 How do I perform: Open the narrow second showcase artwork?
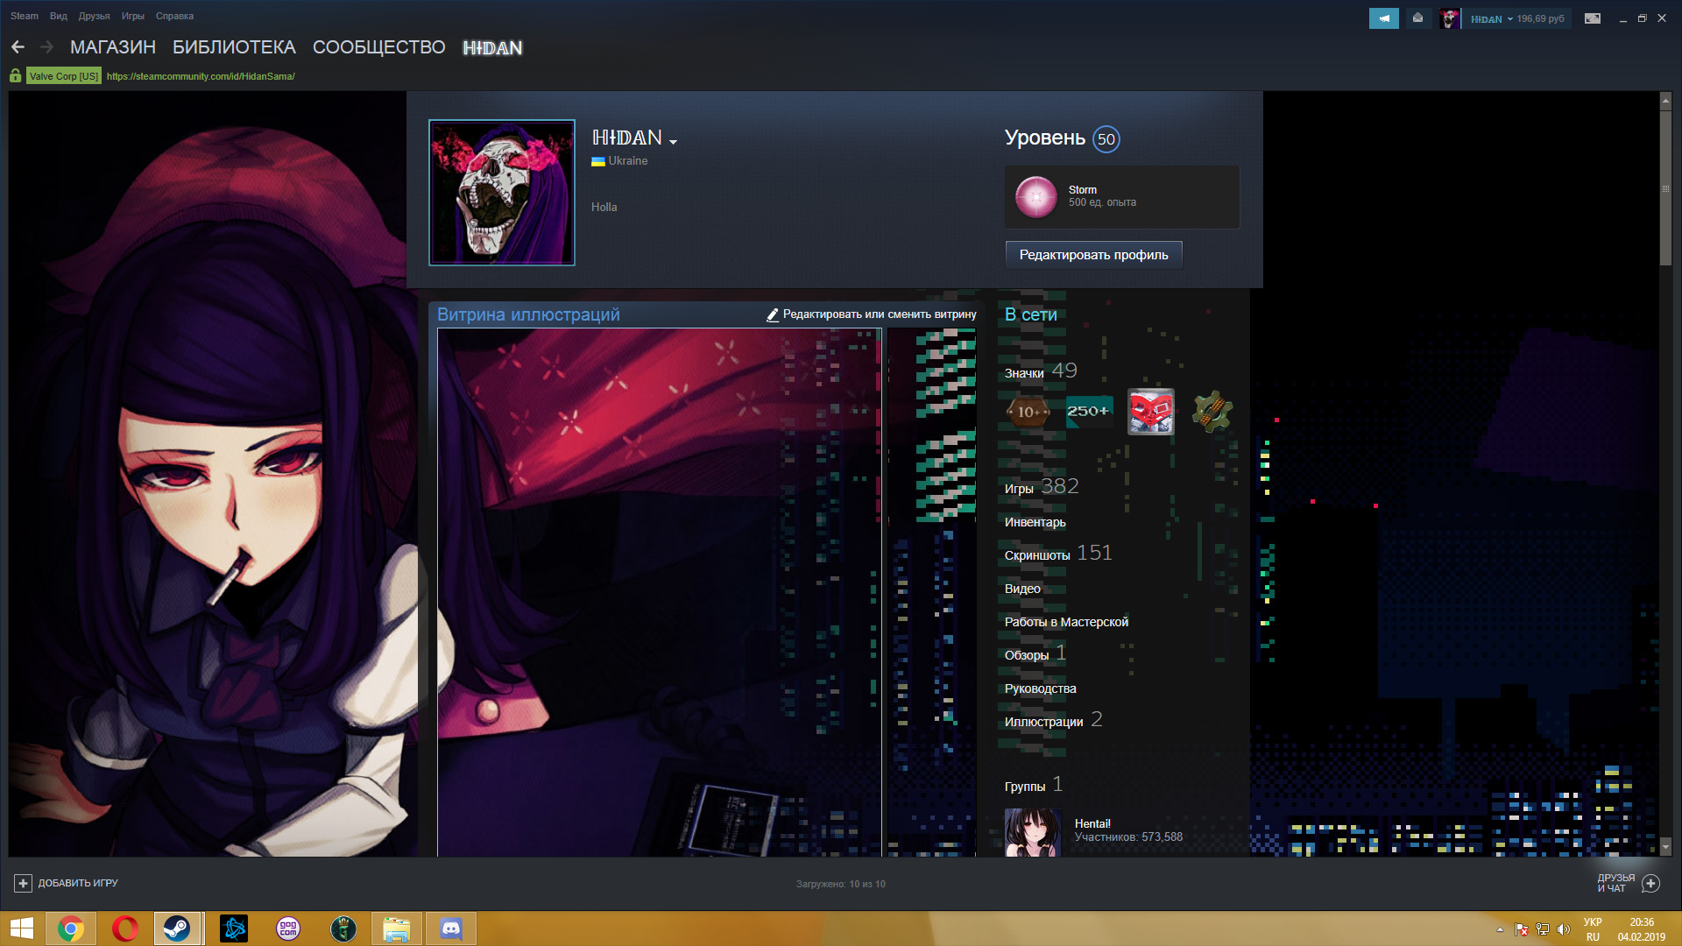[x=931, y=592]
